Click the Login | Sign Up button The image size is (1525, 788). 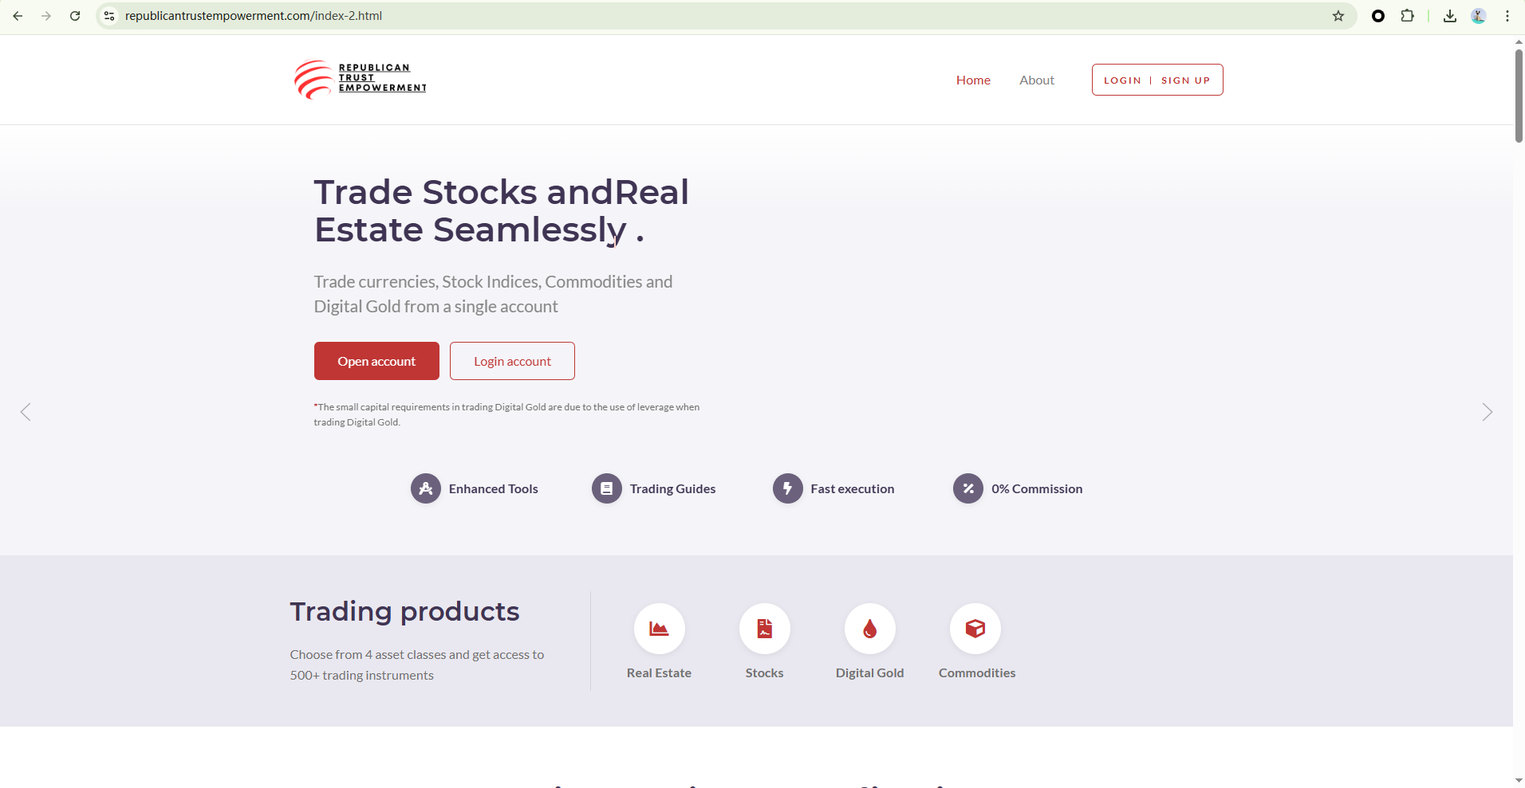1157,80
